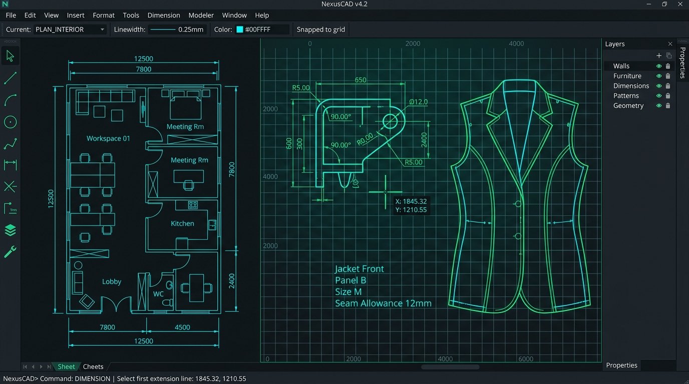Image resolution: width=689 pixels, height=384 pixels.
Task: Select the Circle drawing tool
Action: (11, 122)
